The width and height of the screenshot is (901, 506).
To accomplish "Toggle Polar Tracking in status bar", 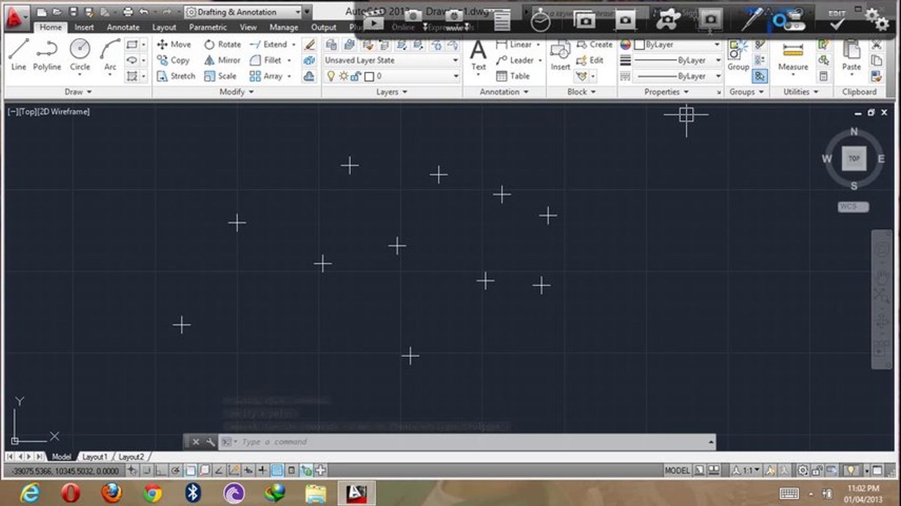I will [x=176, y=470].
